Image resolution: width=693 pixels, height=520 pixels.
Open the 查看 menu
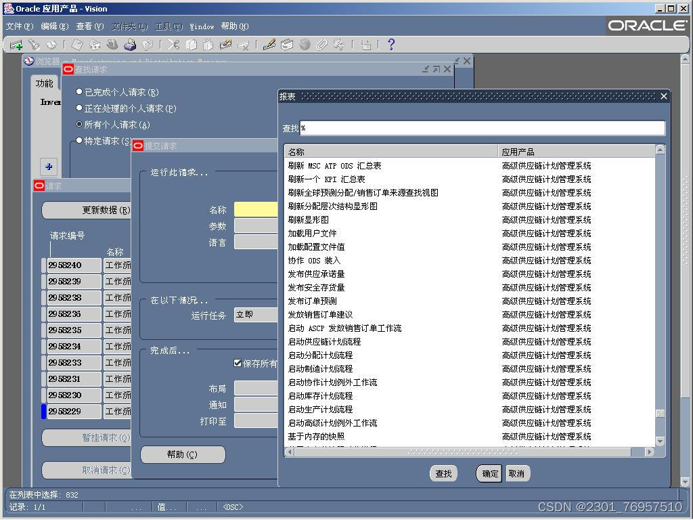[x=90, y=26]
